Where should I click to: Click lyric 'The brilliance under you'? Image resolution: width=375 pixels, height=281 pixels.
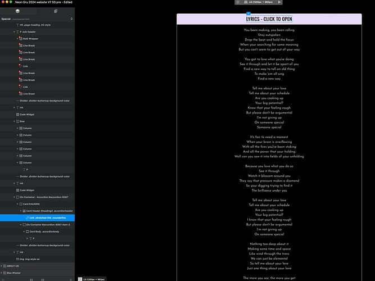(x=269, y=191)
